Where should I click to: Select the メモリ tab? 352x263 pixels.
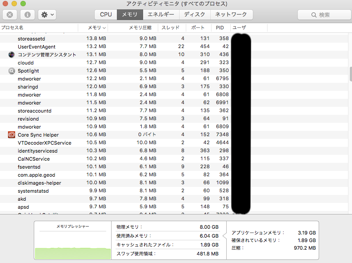[130, 15]
